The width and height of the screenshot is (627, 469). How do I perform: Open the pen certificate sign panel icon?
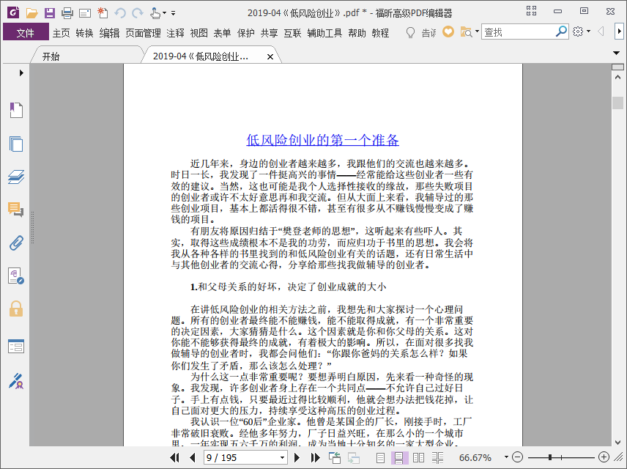16,381
